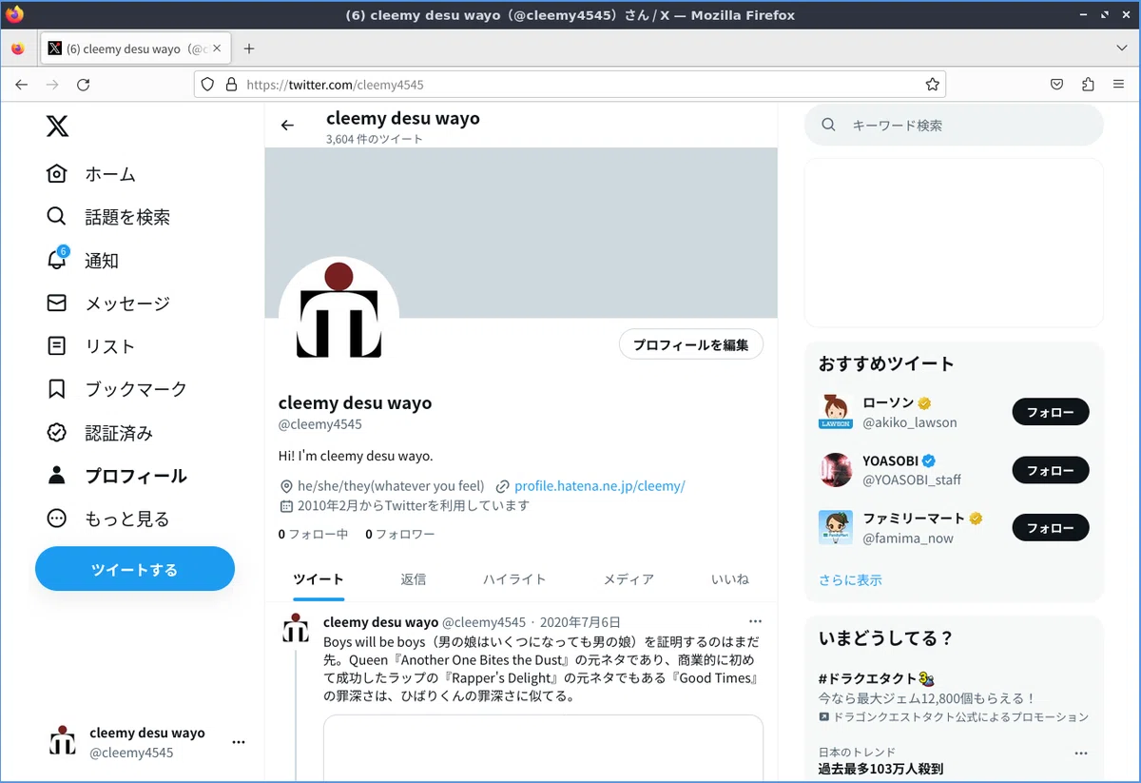
Task: Click Firefox forward navigation arrow
Action: click(52, 85)
